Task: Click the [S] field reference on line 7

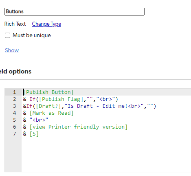Action: point(34,134)
